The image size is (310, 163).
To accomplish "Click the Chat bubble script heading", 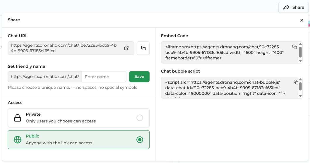I will (x=180, y=71).
